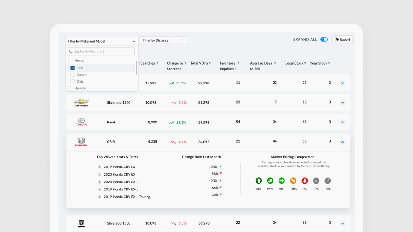Click the filter list scrollbar
The width and height of the screenshot is (413, 232).
click(x=136, y=68)
